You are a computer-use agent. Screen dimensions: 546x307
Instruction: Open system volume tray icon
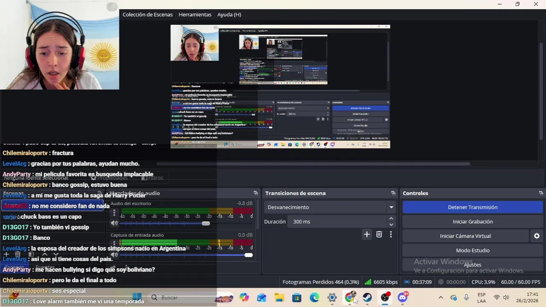tap(506, 298)
